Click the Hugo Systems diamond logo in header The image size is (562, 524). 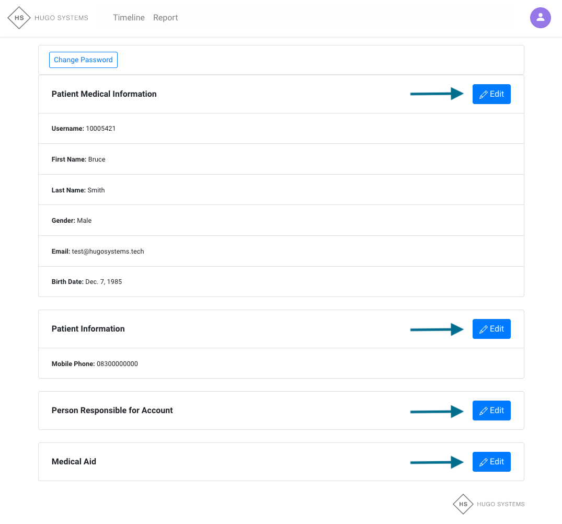point(19,18)
